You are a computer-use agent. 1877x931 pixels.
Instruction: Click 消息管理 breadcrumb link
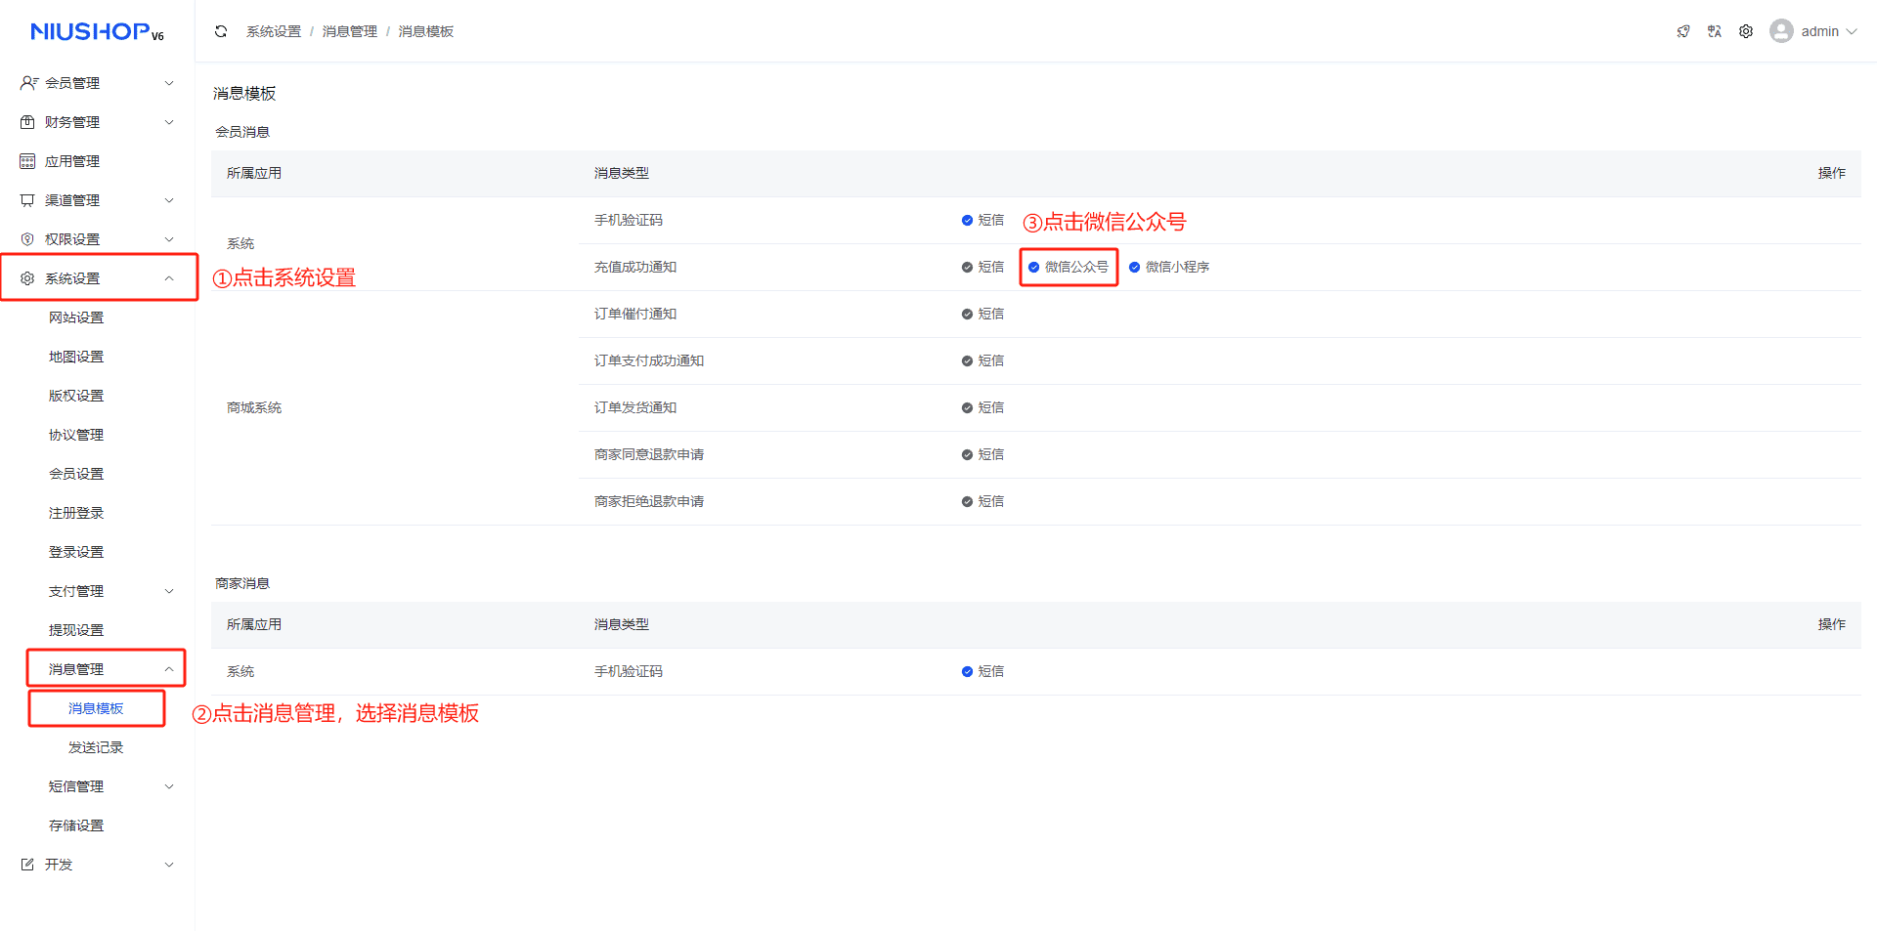pos(349,31)
